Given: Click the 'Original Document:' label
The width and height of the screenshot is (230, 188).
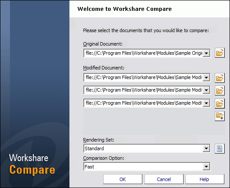Looking at the screenshot, I should click(x=103, y=44).
